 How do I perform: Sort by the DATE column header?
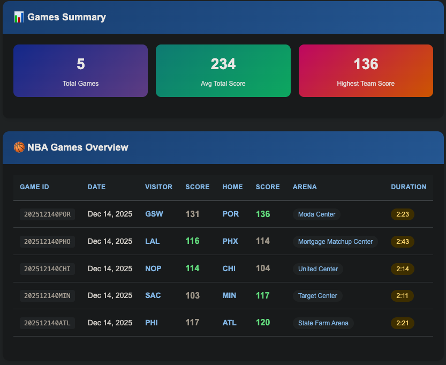96,187
